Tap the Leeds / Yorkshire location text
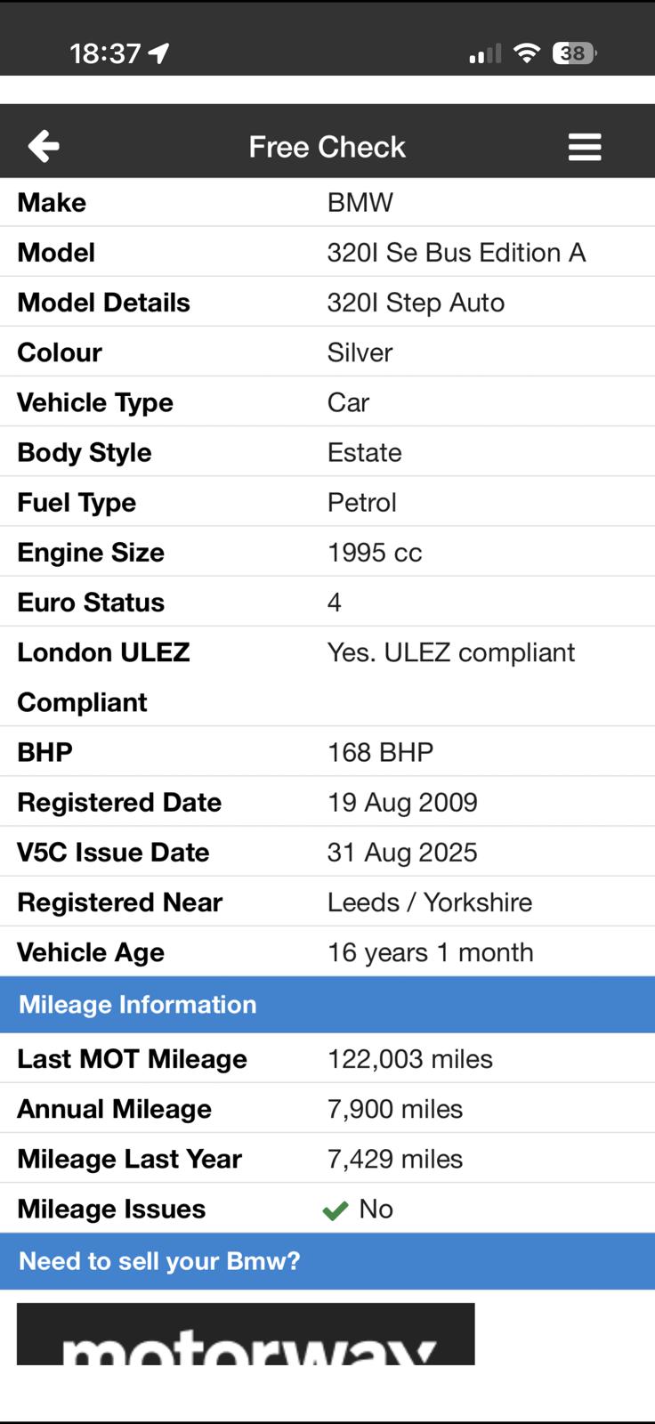 (430, 902)
